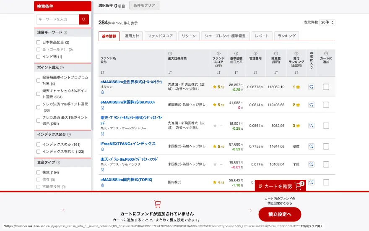
Task: Click the red keyword search magnifier button
Action: point(84,19)
